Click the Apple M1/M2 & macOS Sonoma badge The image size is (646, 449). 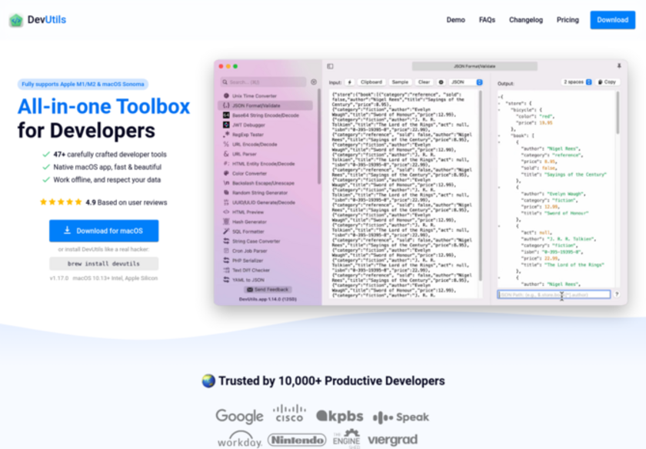[x=83, y=84]
